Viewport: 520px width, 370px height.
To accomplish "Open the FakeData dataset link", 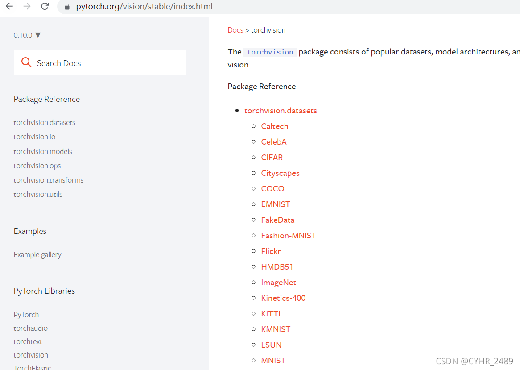I will point(277,220).
